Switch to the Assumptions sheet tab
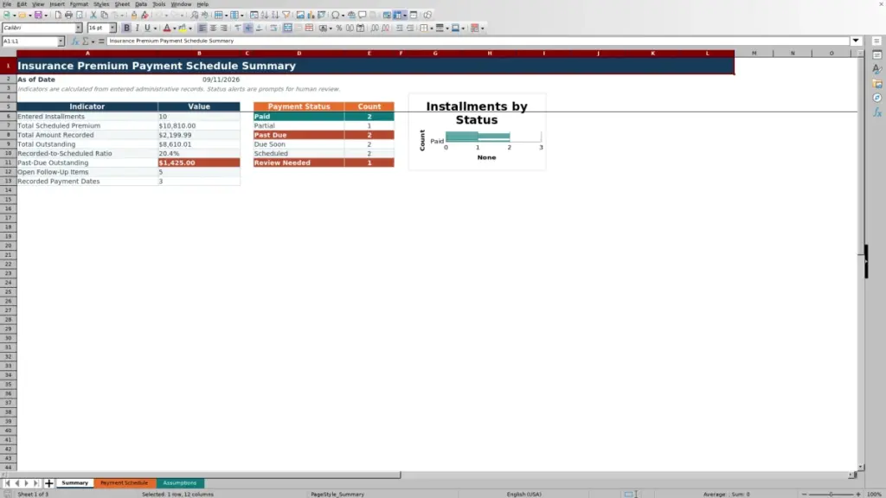Image resolution: width=886 pixels, height=498 pixels. coord(180,482)
